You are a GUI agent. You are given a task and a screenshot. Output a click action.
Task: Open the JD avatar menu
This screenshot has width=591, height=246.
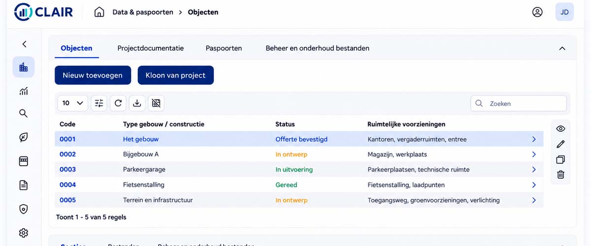[x=564, y=12]
